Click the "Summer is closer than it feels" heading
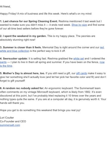Screen dimensions: 107x142 (x=22, y=47)
